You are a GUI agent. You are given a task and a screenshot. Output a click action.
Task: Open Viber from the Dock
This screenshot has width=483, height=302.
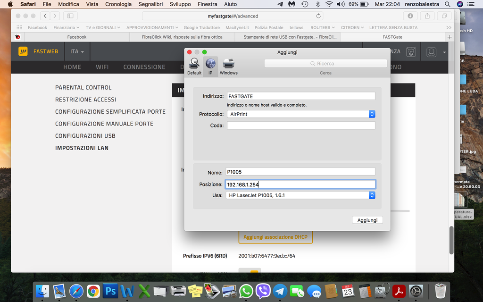[x=263, y=291]
